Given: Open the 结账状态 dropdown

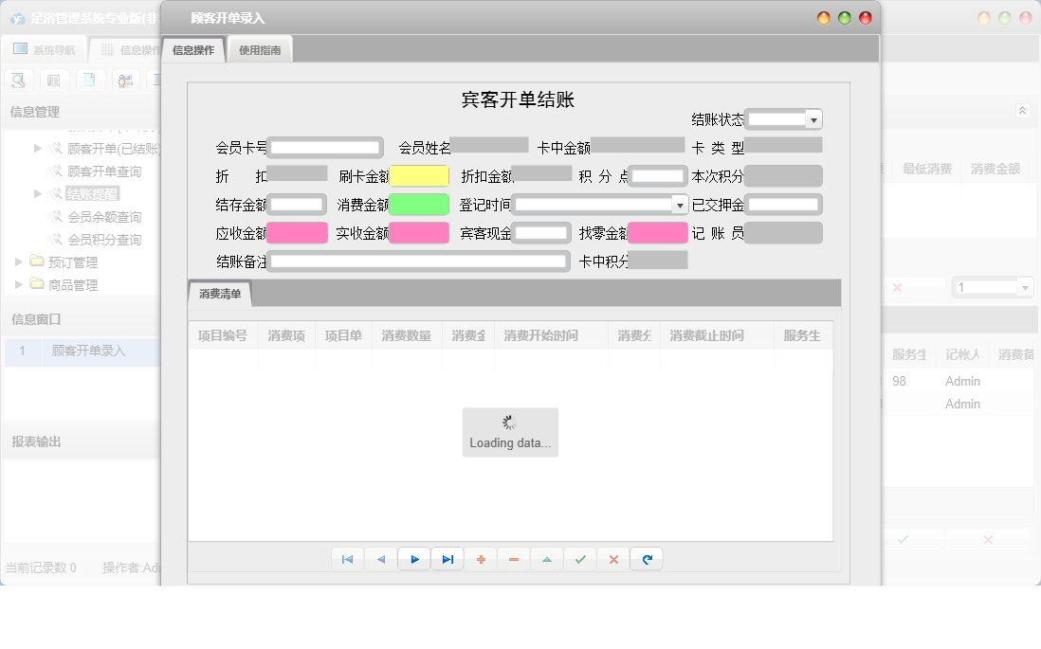Looking at the screenshot, I should [x=813, y=118].
